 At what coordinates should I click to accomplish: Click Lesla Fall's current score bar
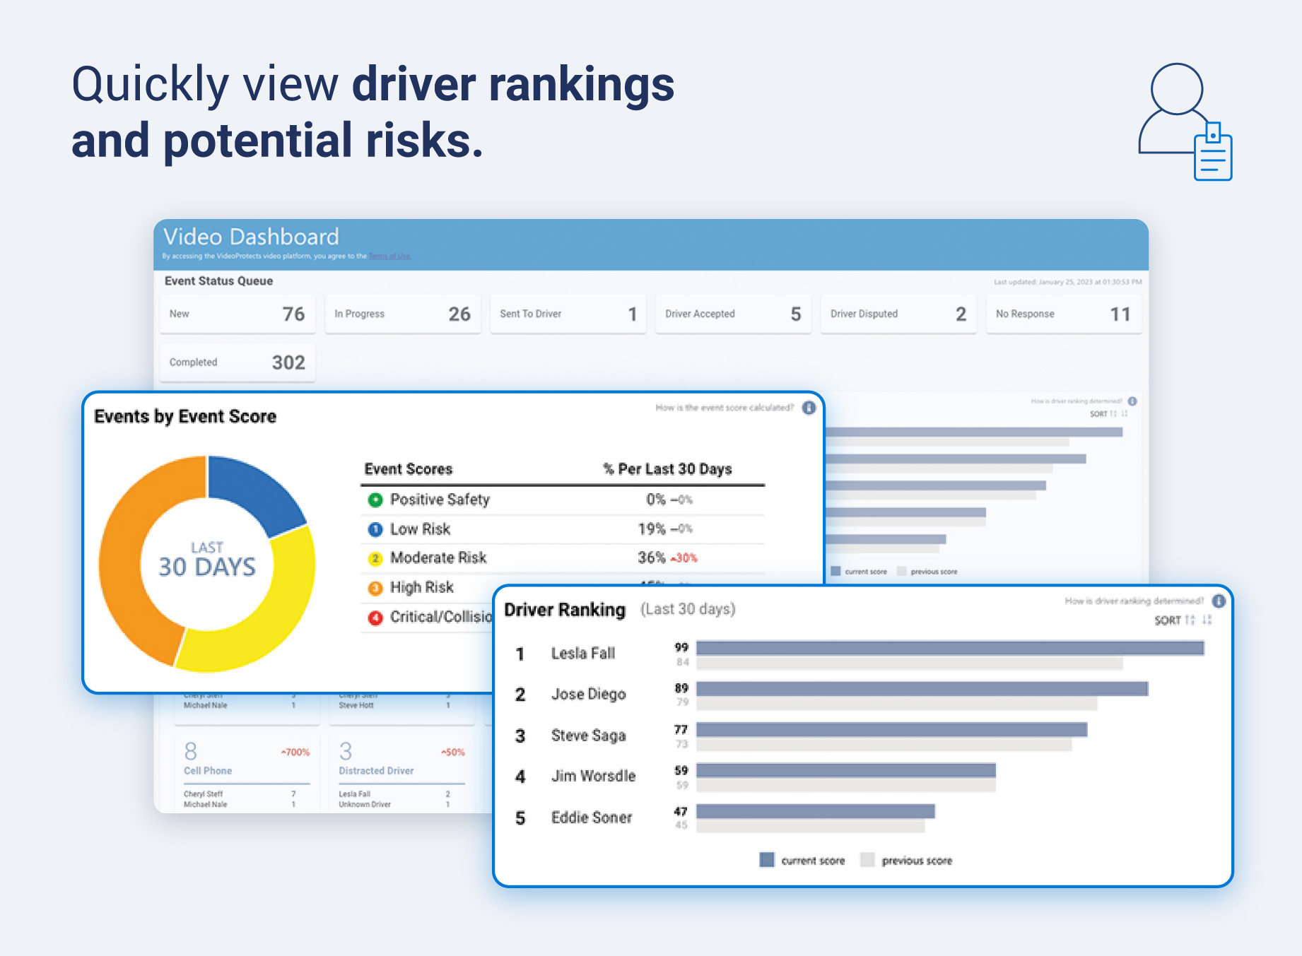point(950,648)
